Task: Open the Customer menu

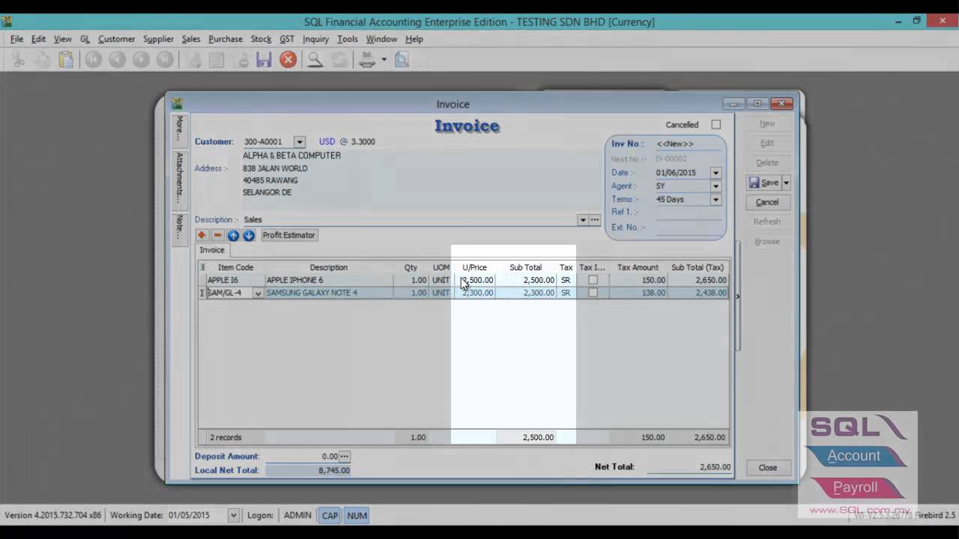Action: coord(116,39)
